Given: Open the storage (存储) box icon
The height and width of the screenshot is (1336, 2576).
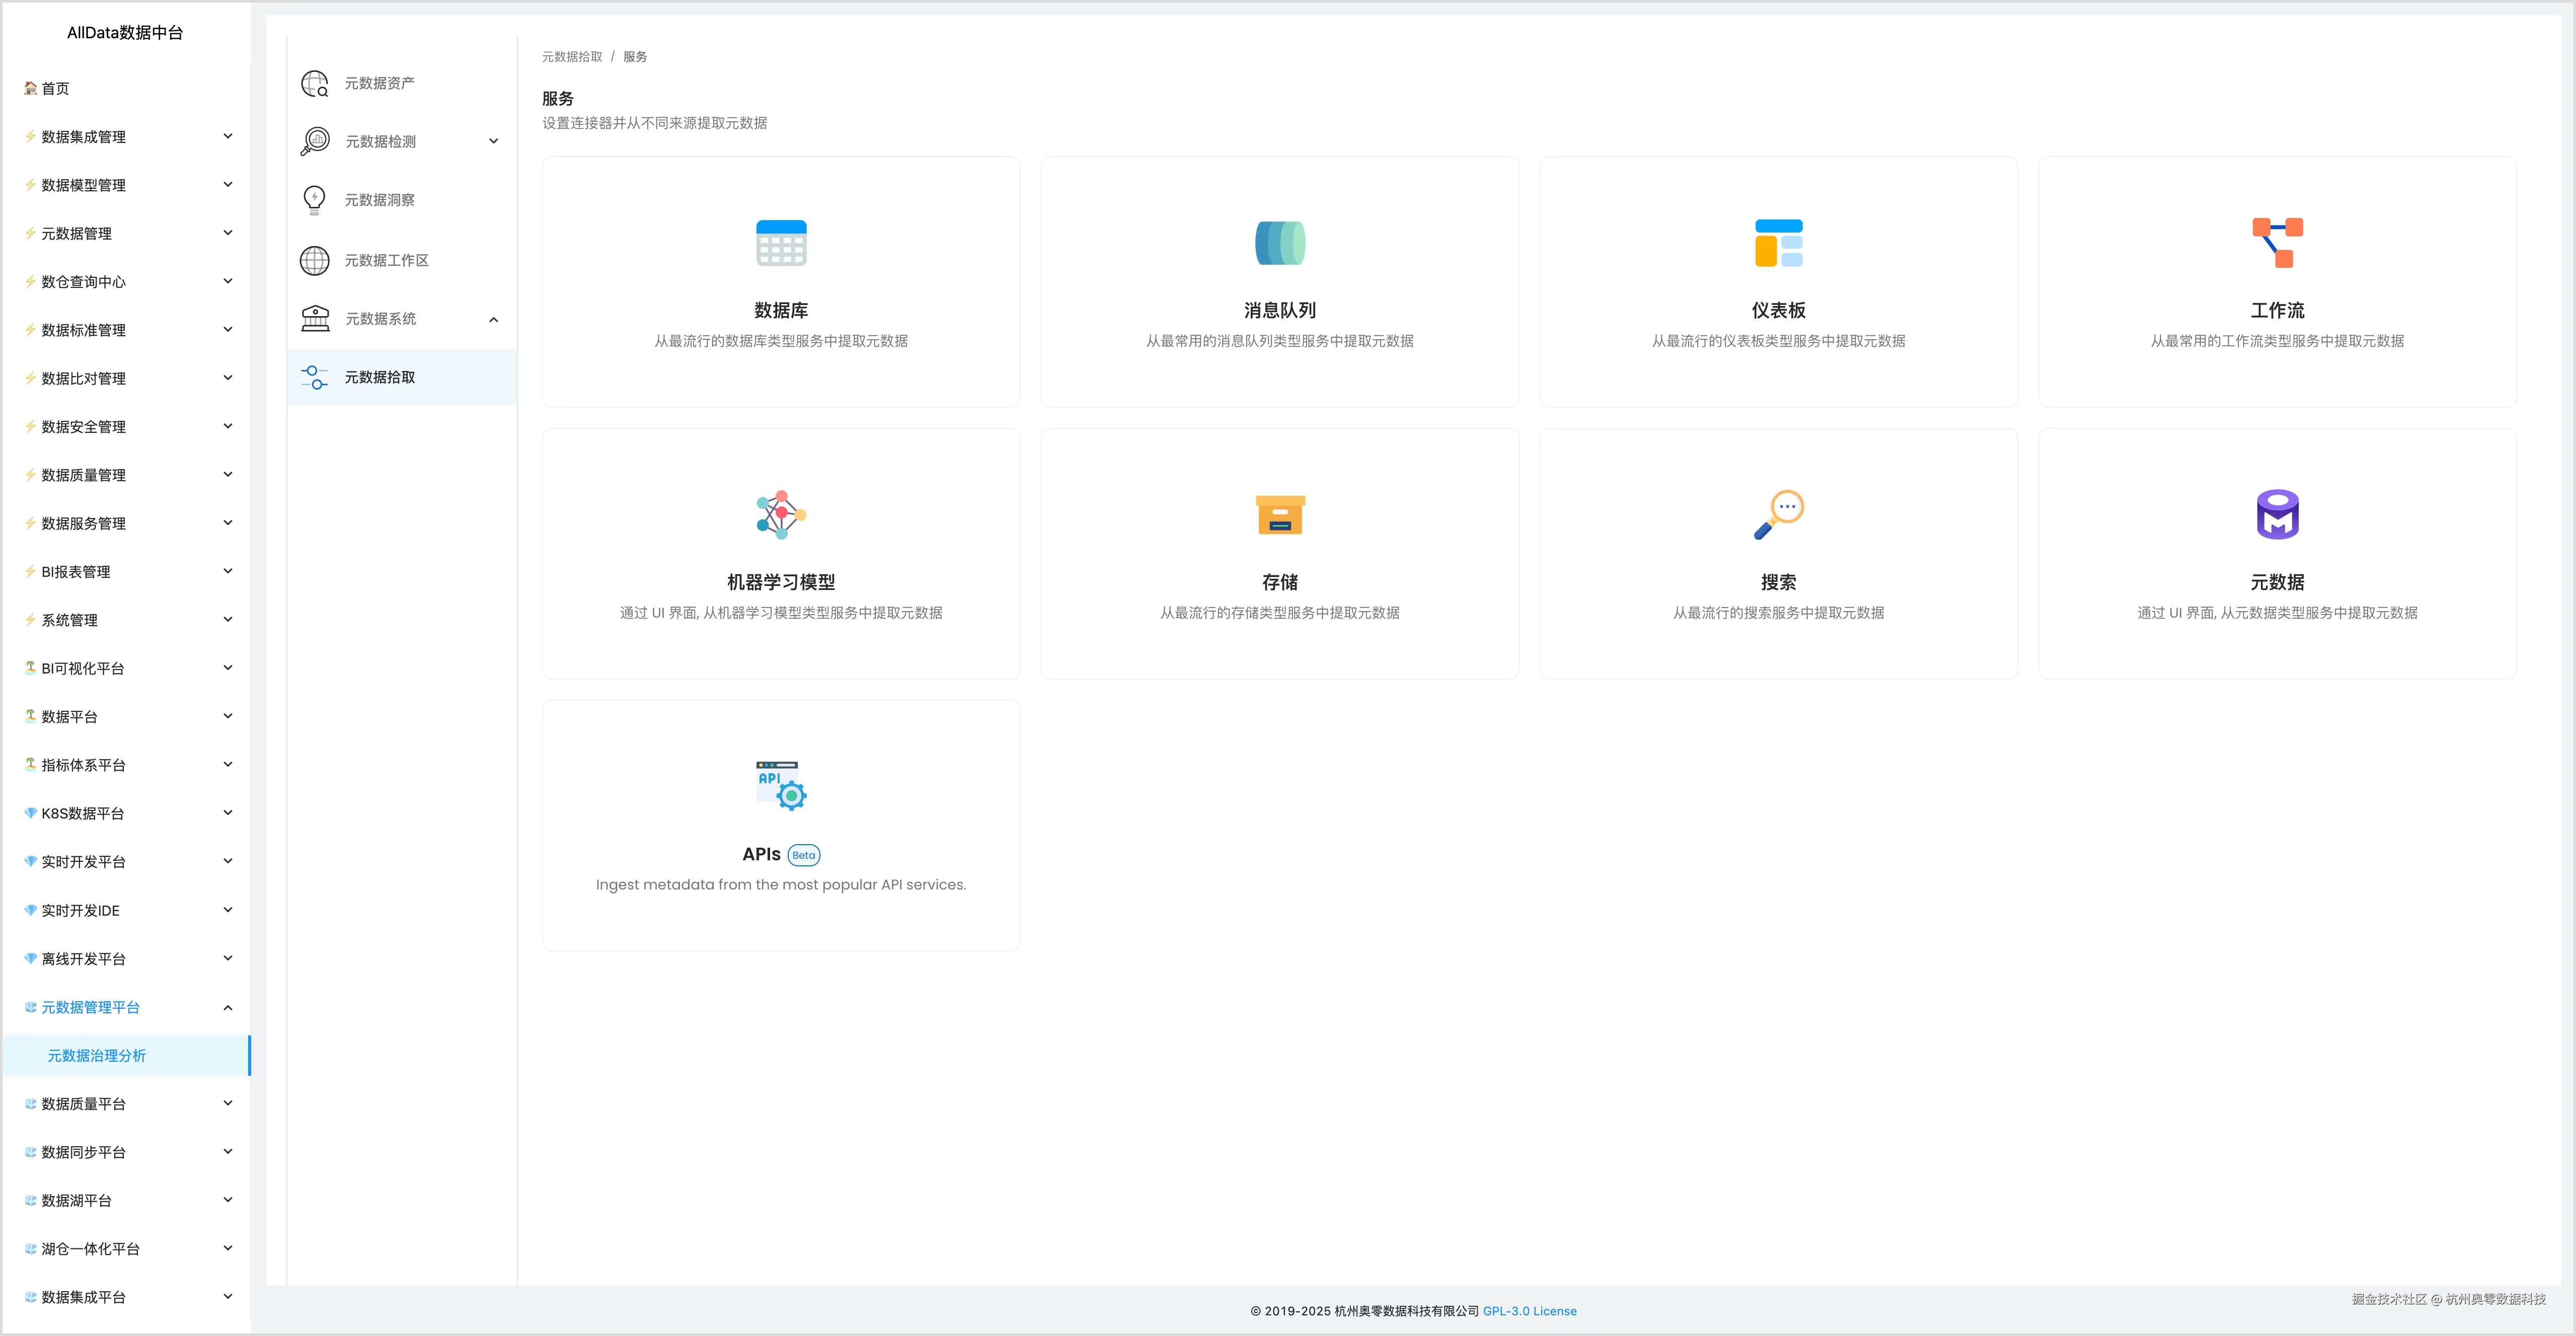Looking at the screenshot, I should tap(1279, 515).
